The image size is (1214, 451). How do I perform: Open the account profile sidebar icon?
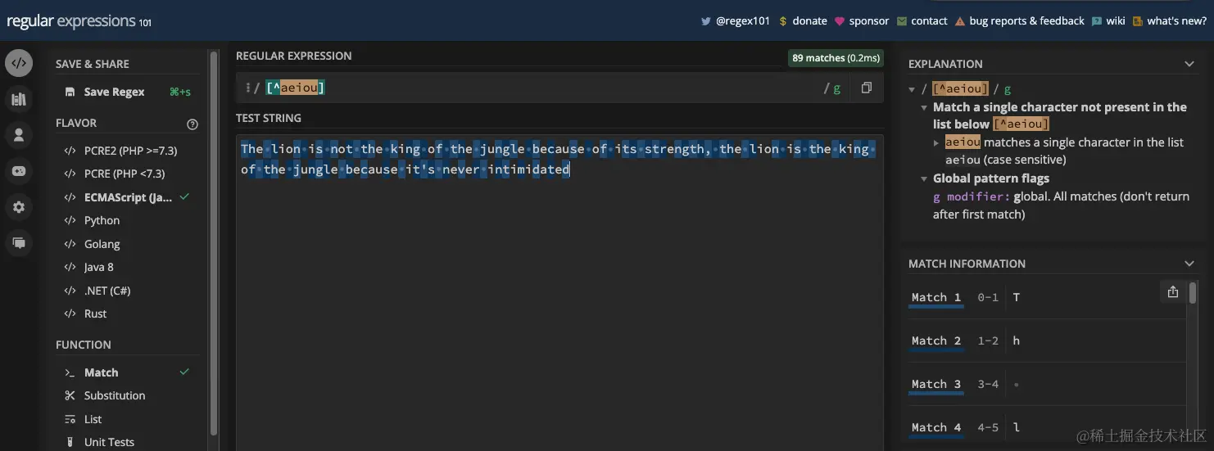[19, 135]
